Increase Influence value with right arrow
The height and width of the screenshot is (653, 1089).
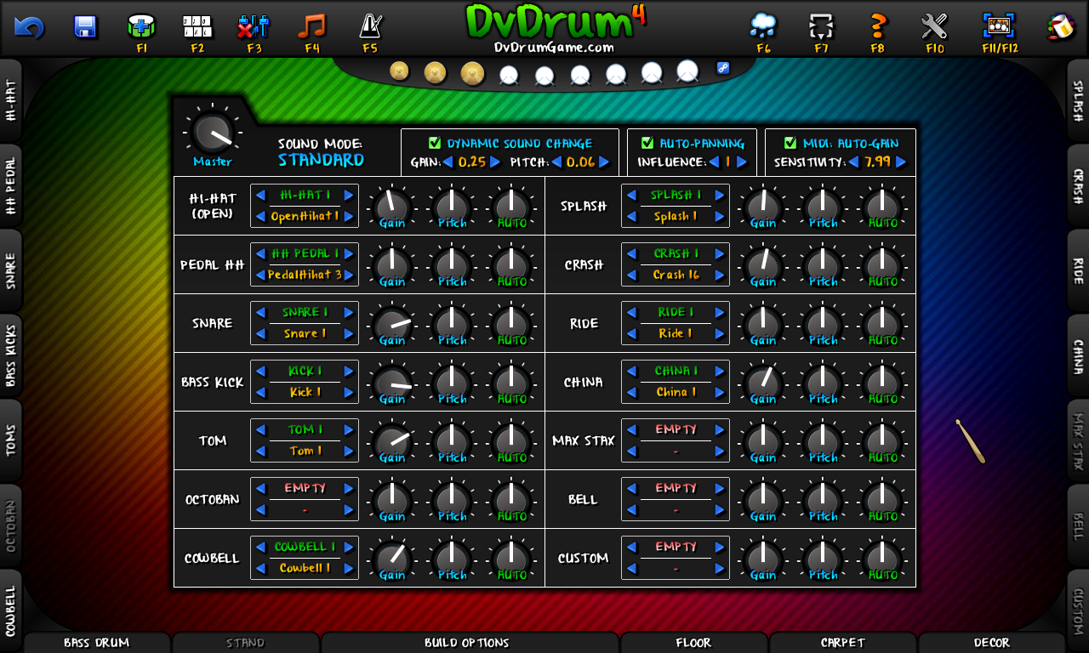click(x=741, y=162)
